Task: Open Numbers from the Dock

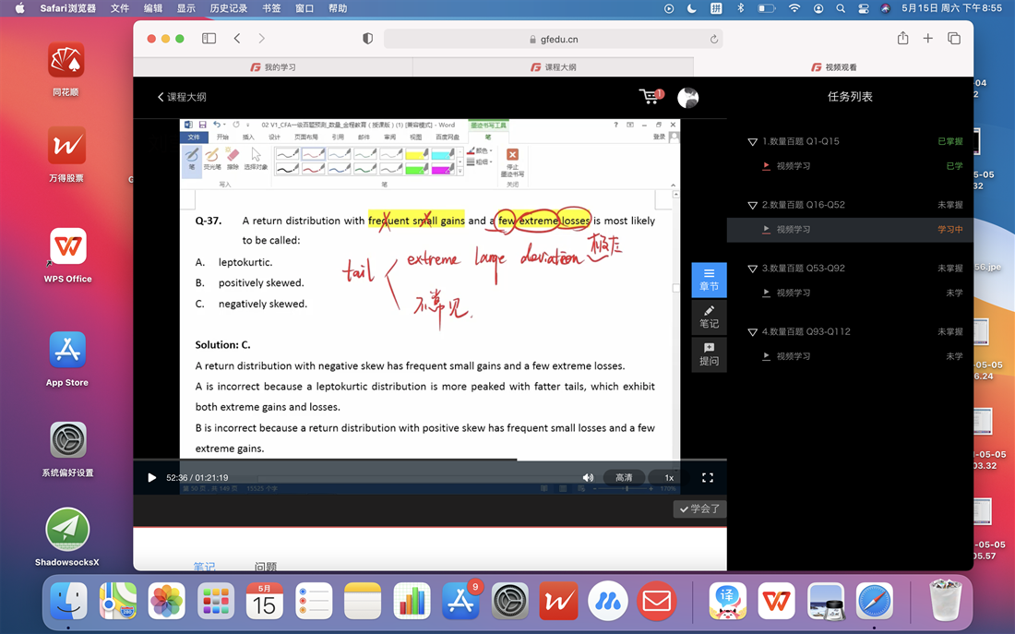Action: click(412, 601)
